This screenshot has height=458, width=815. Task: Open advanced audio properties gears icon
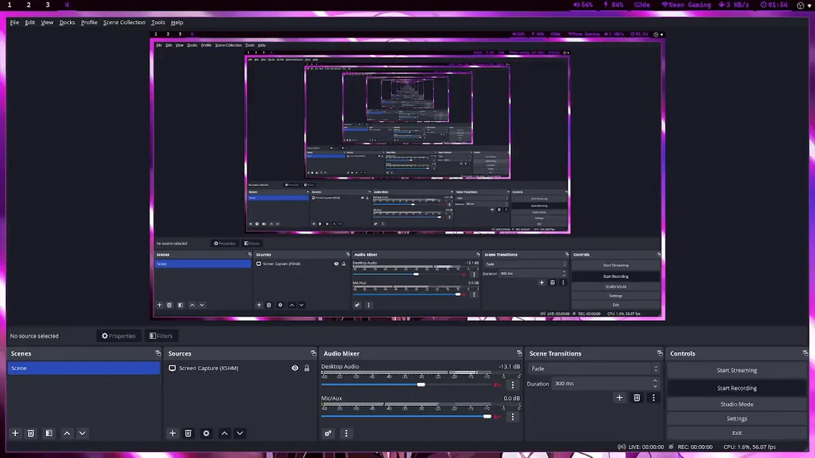(x=328, y=433)
